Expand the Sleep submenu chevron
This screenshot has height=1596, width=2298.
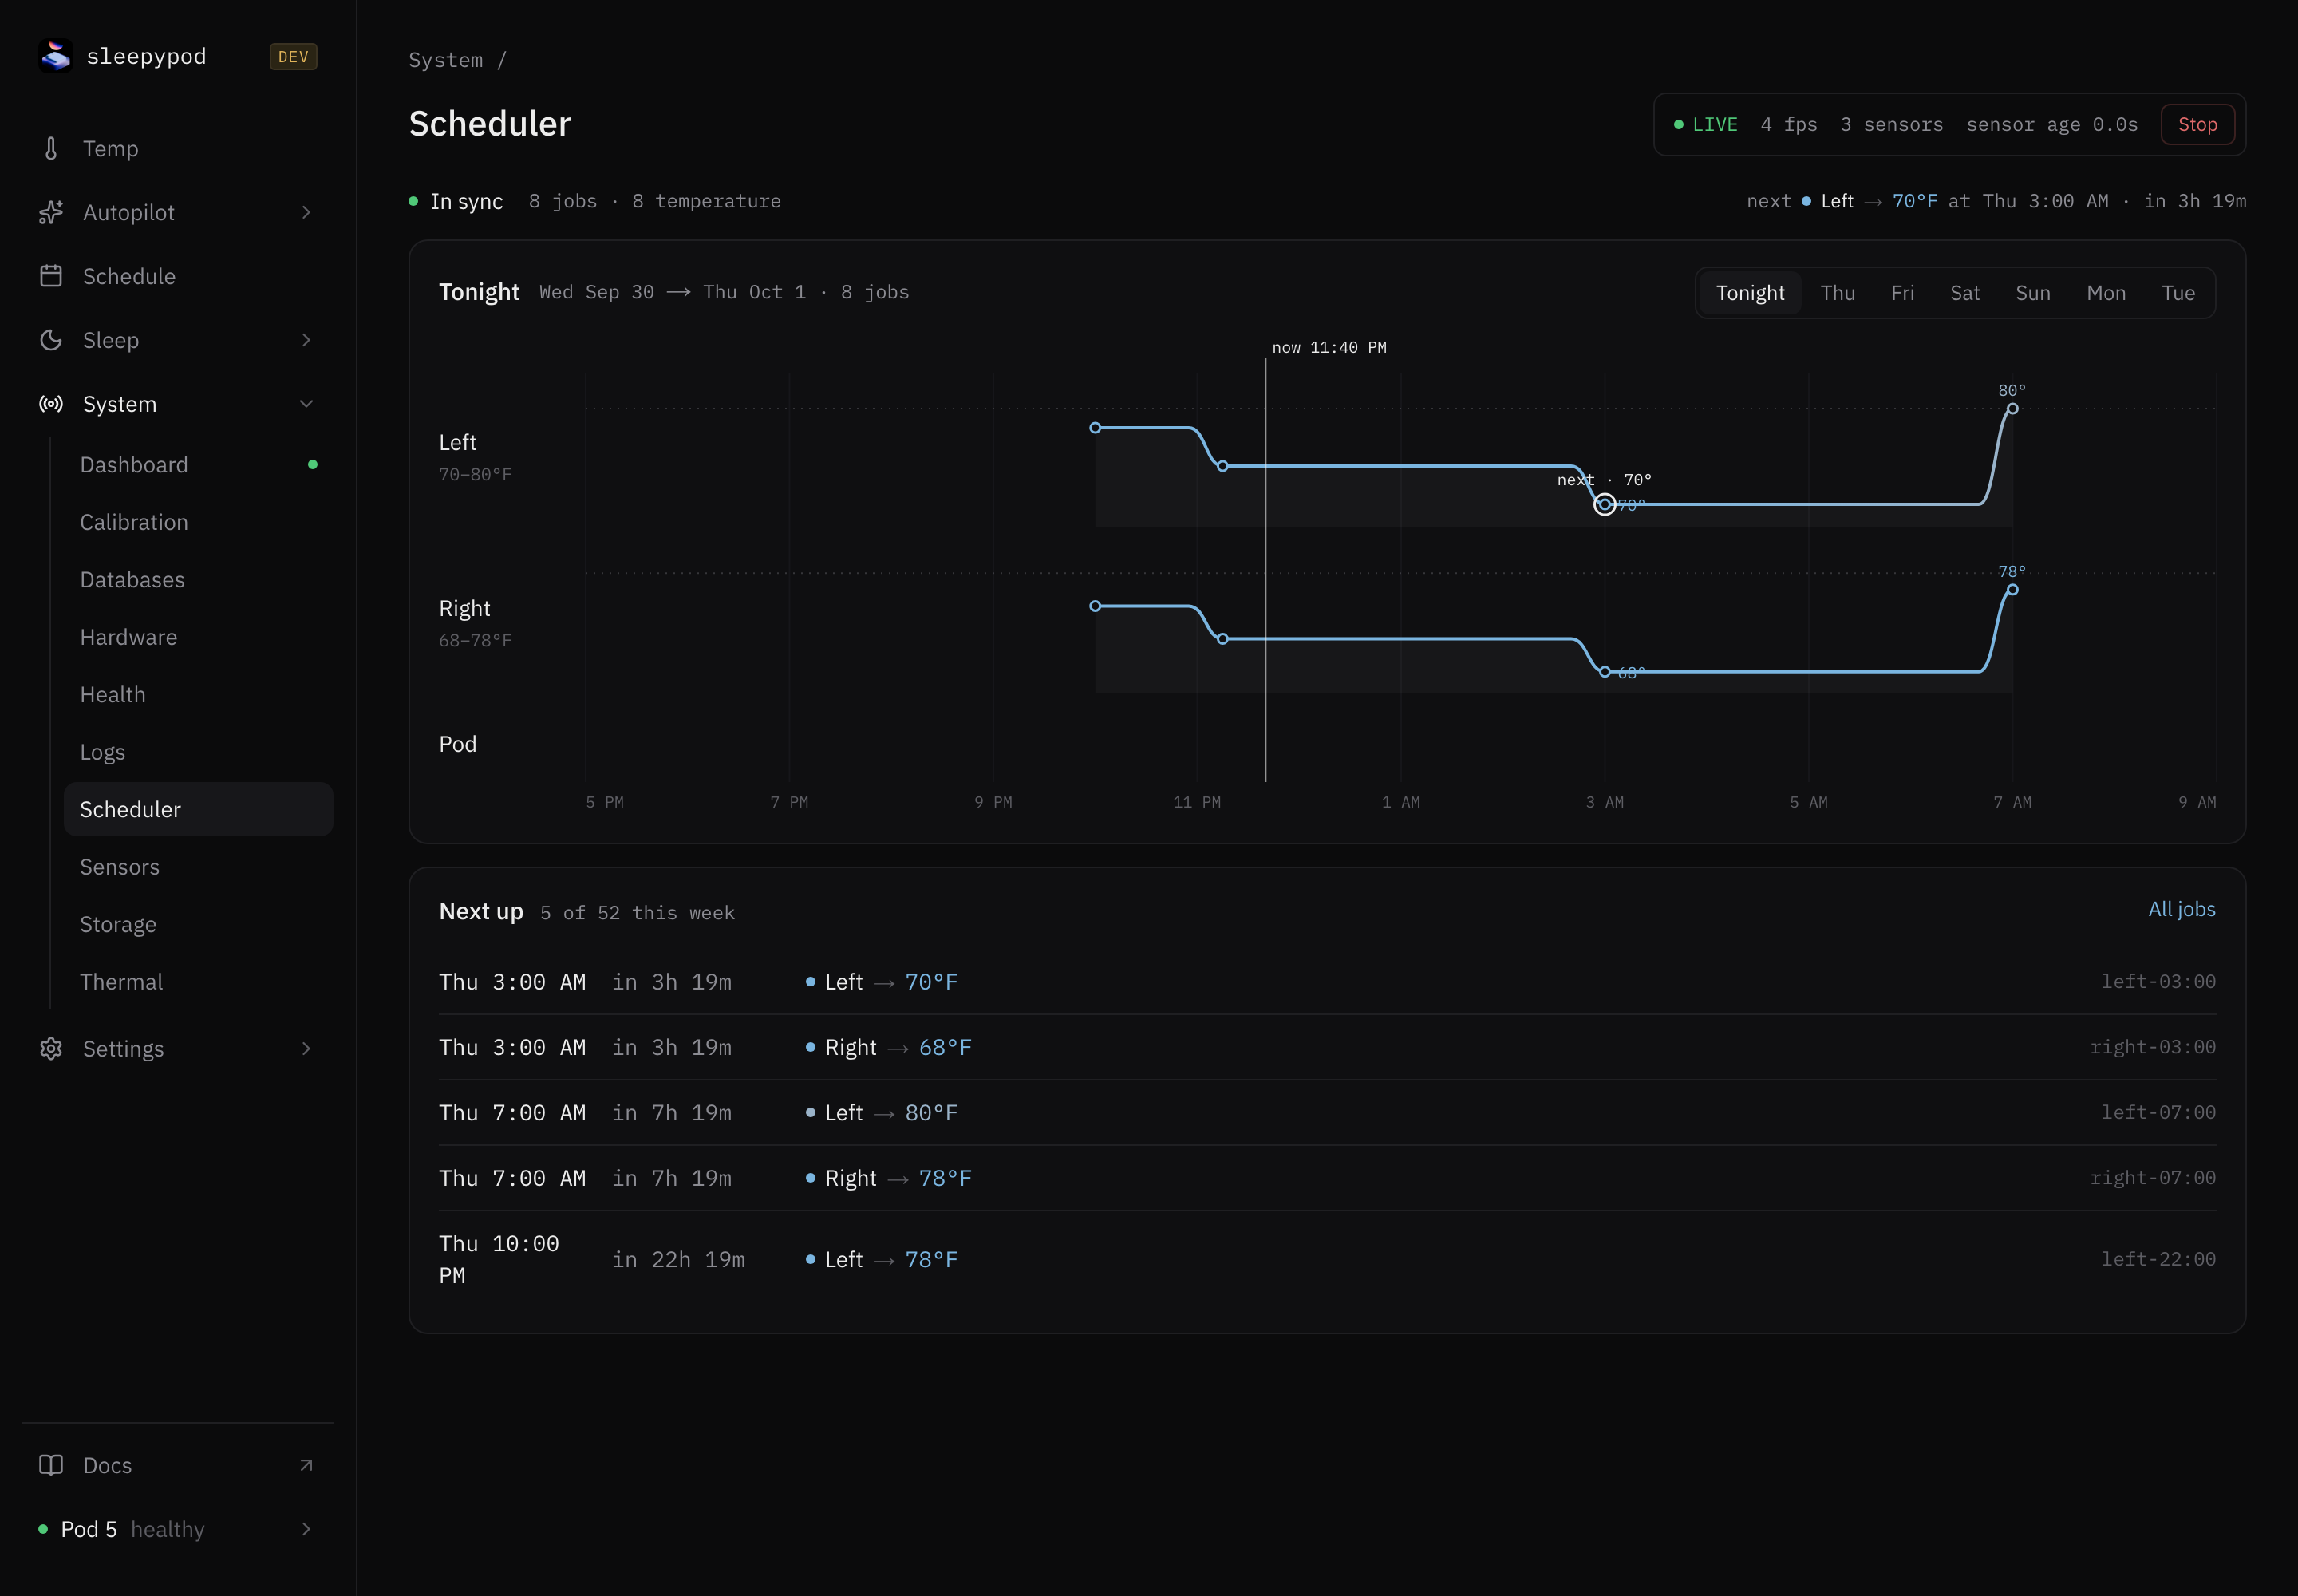tap(306, 340)
